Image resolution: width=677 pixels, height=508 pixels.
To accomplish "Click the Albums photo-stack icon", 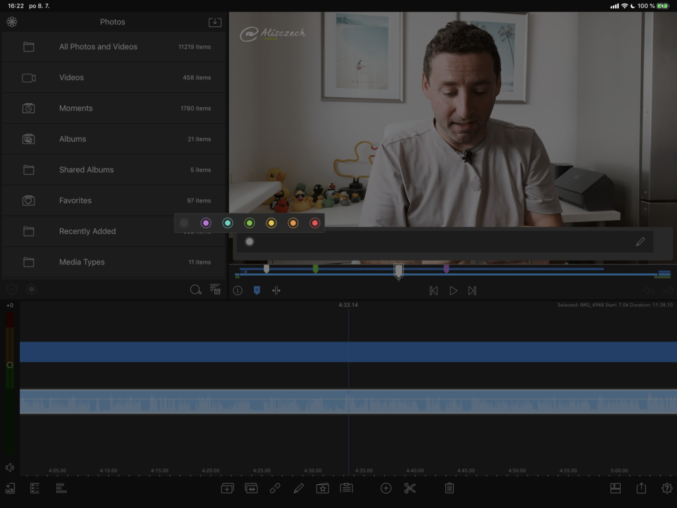I will (28, 139).
